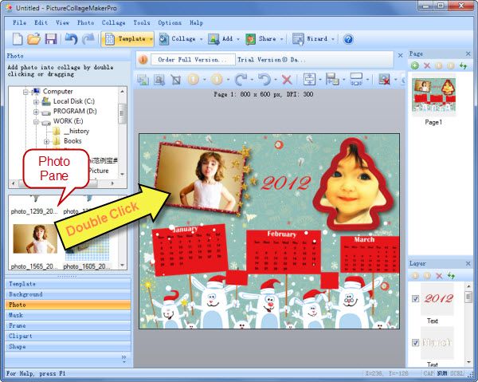Open the Tools menu
Viewport: 478px width, 382px height.
click(142, 22)
